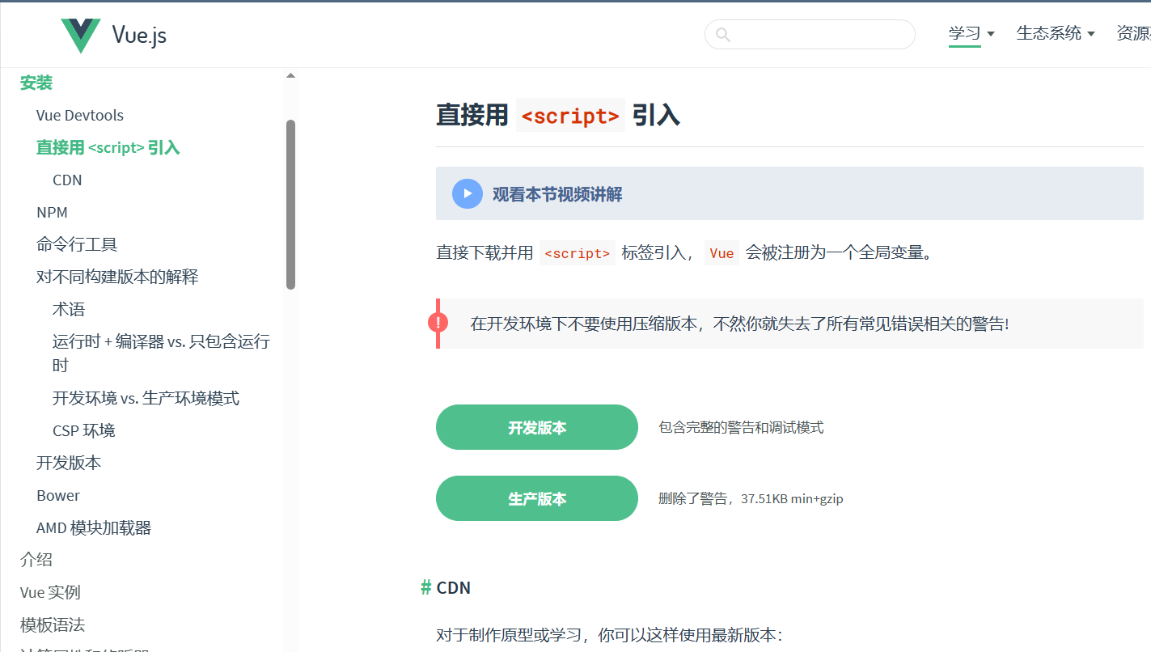The image size is (1151, 652).
Task: Open 术语 sidebar subsection
Action: click(x=69, y=309)
